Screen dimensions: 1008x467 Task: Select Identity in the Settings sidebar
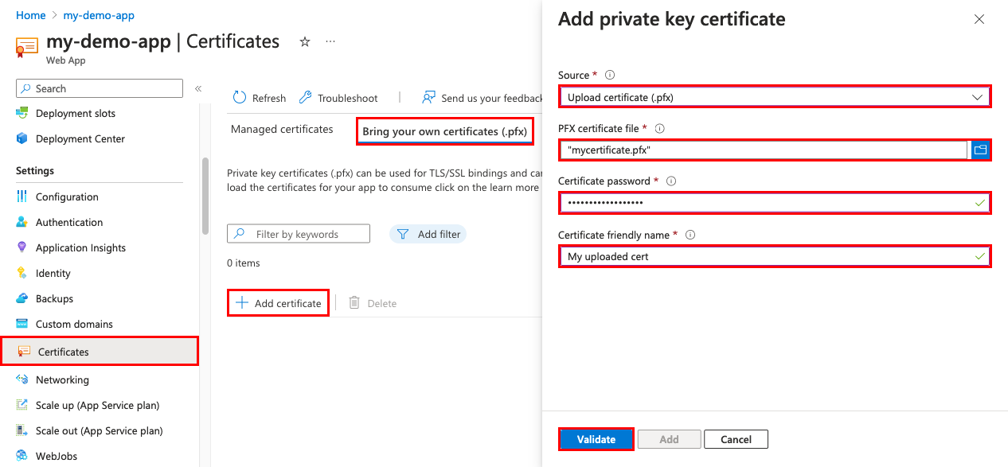point(53,273)
